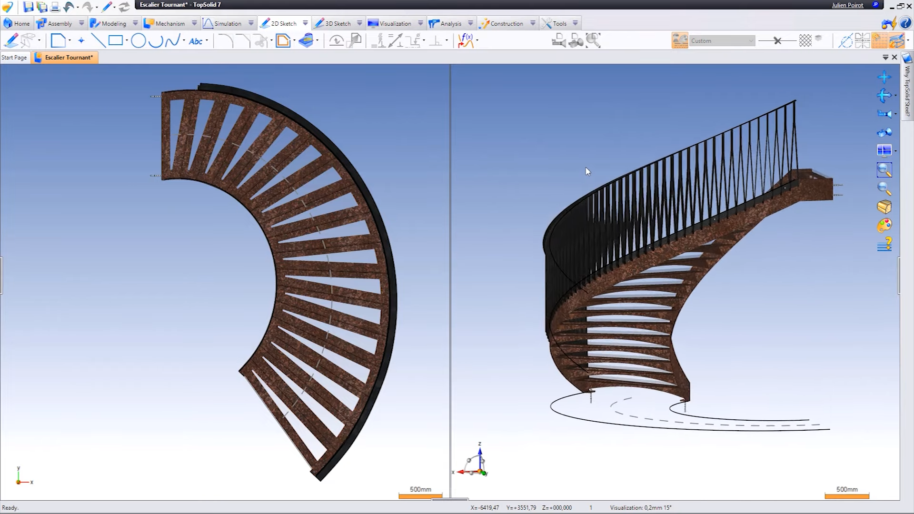Click the zoom magnifier icon on right sidebar
Viewport: 914px width, 514px height.
point(884,188)
